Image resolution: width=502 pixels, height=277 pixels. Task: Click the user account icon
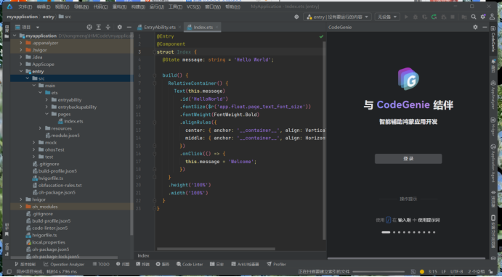[x=492, y=17]
